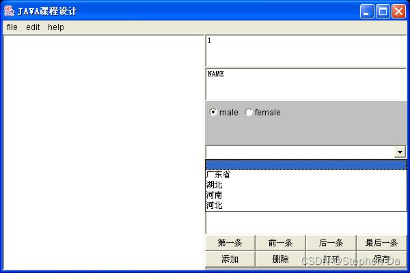This screenshot has height=273, width=410.
Task: Choose 湖北 from the dropdown list
Action: click(306, 185)
